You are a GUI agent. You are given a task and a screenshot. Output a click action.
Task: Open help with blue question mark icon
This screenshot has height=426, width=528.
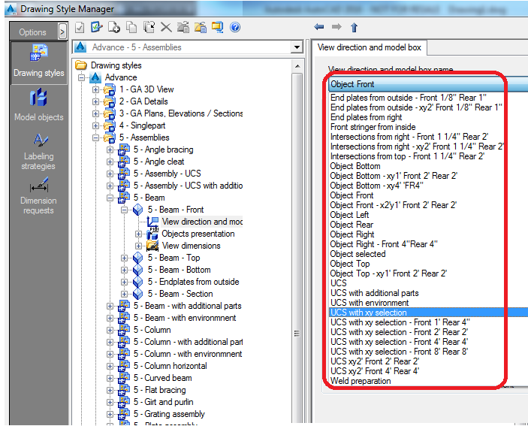click(x=235, y=27)
